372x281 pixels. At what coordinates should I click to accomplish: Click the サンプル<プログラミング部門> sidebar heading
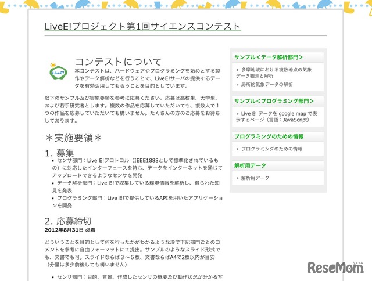tap(274, 101)
